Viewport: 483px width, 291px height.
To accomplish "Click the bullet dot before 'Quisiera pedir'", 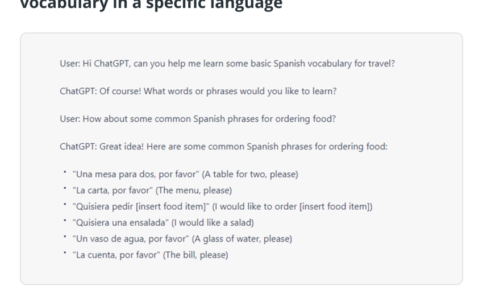I will tap(65, 204).
